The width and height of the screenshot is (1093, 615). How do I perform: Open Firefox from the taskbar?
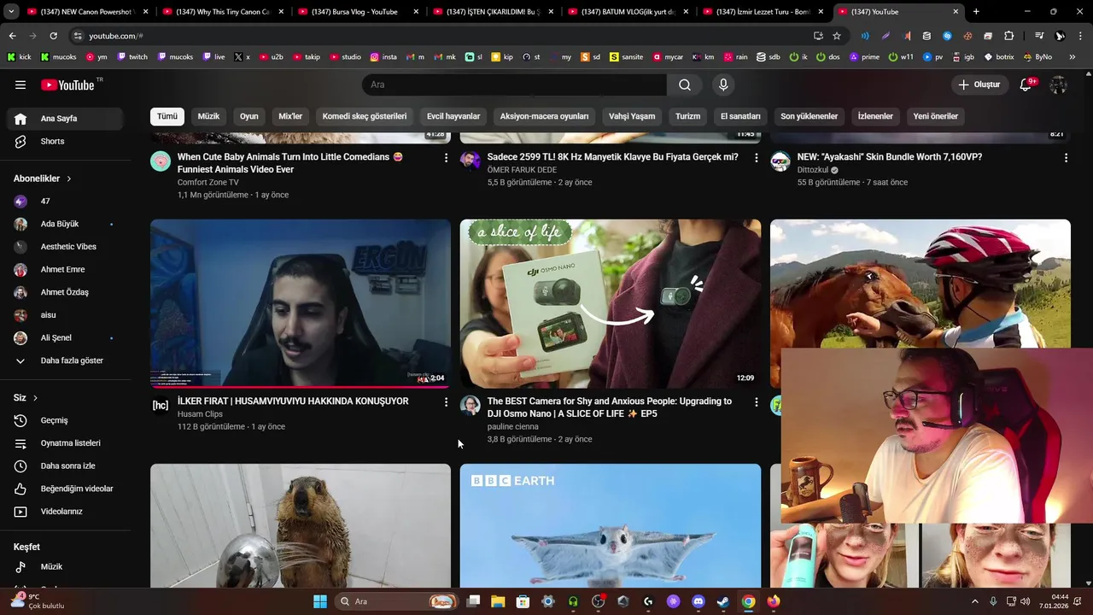[774, 601]
